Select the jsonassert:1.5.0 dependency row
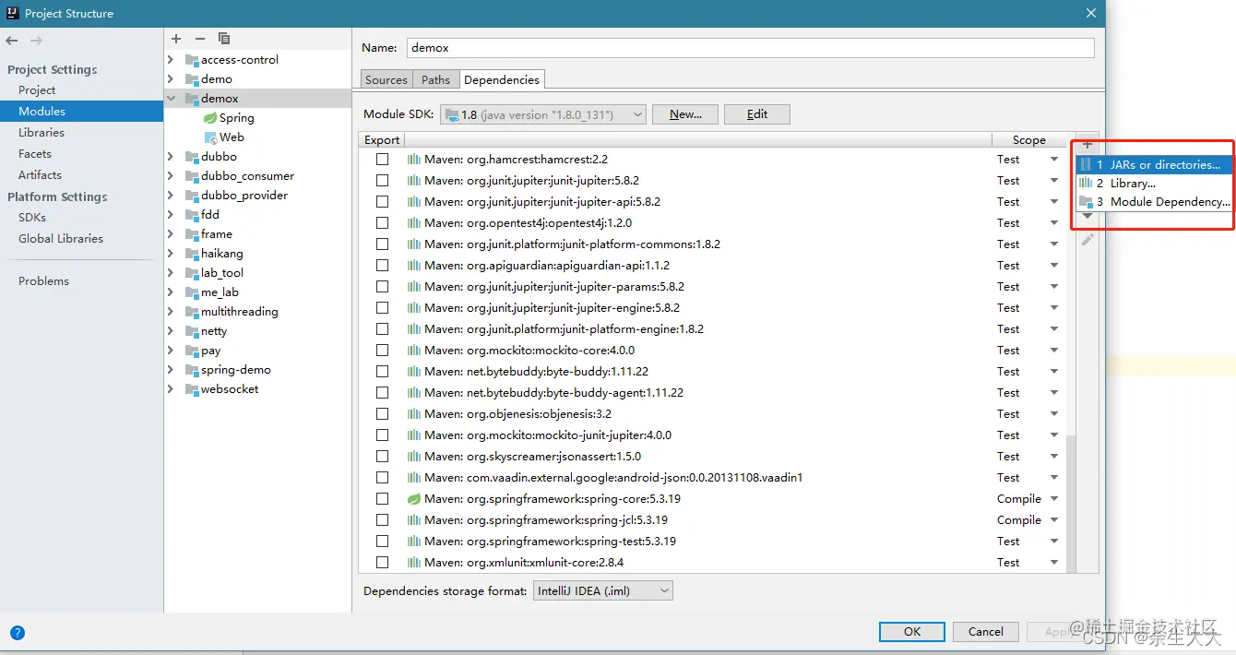1236x655 pixels. 712,457
